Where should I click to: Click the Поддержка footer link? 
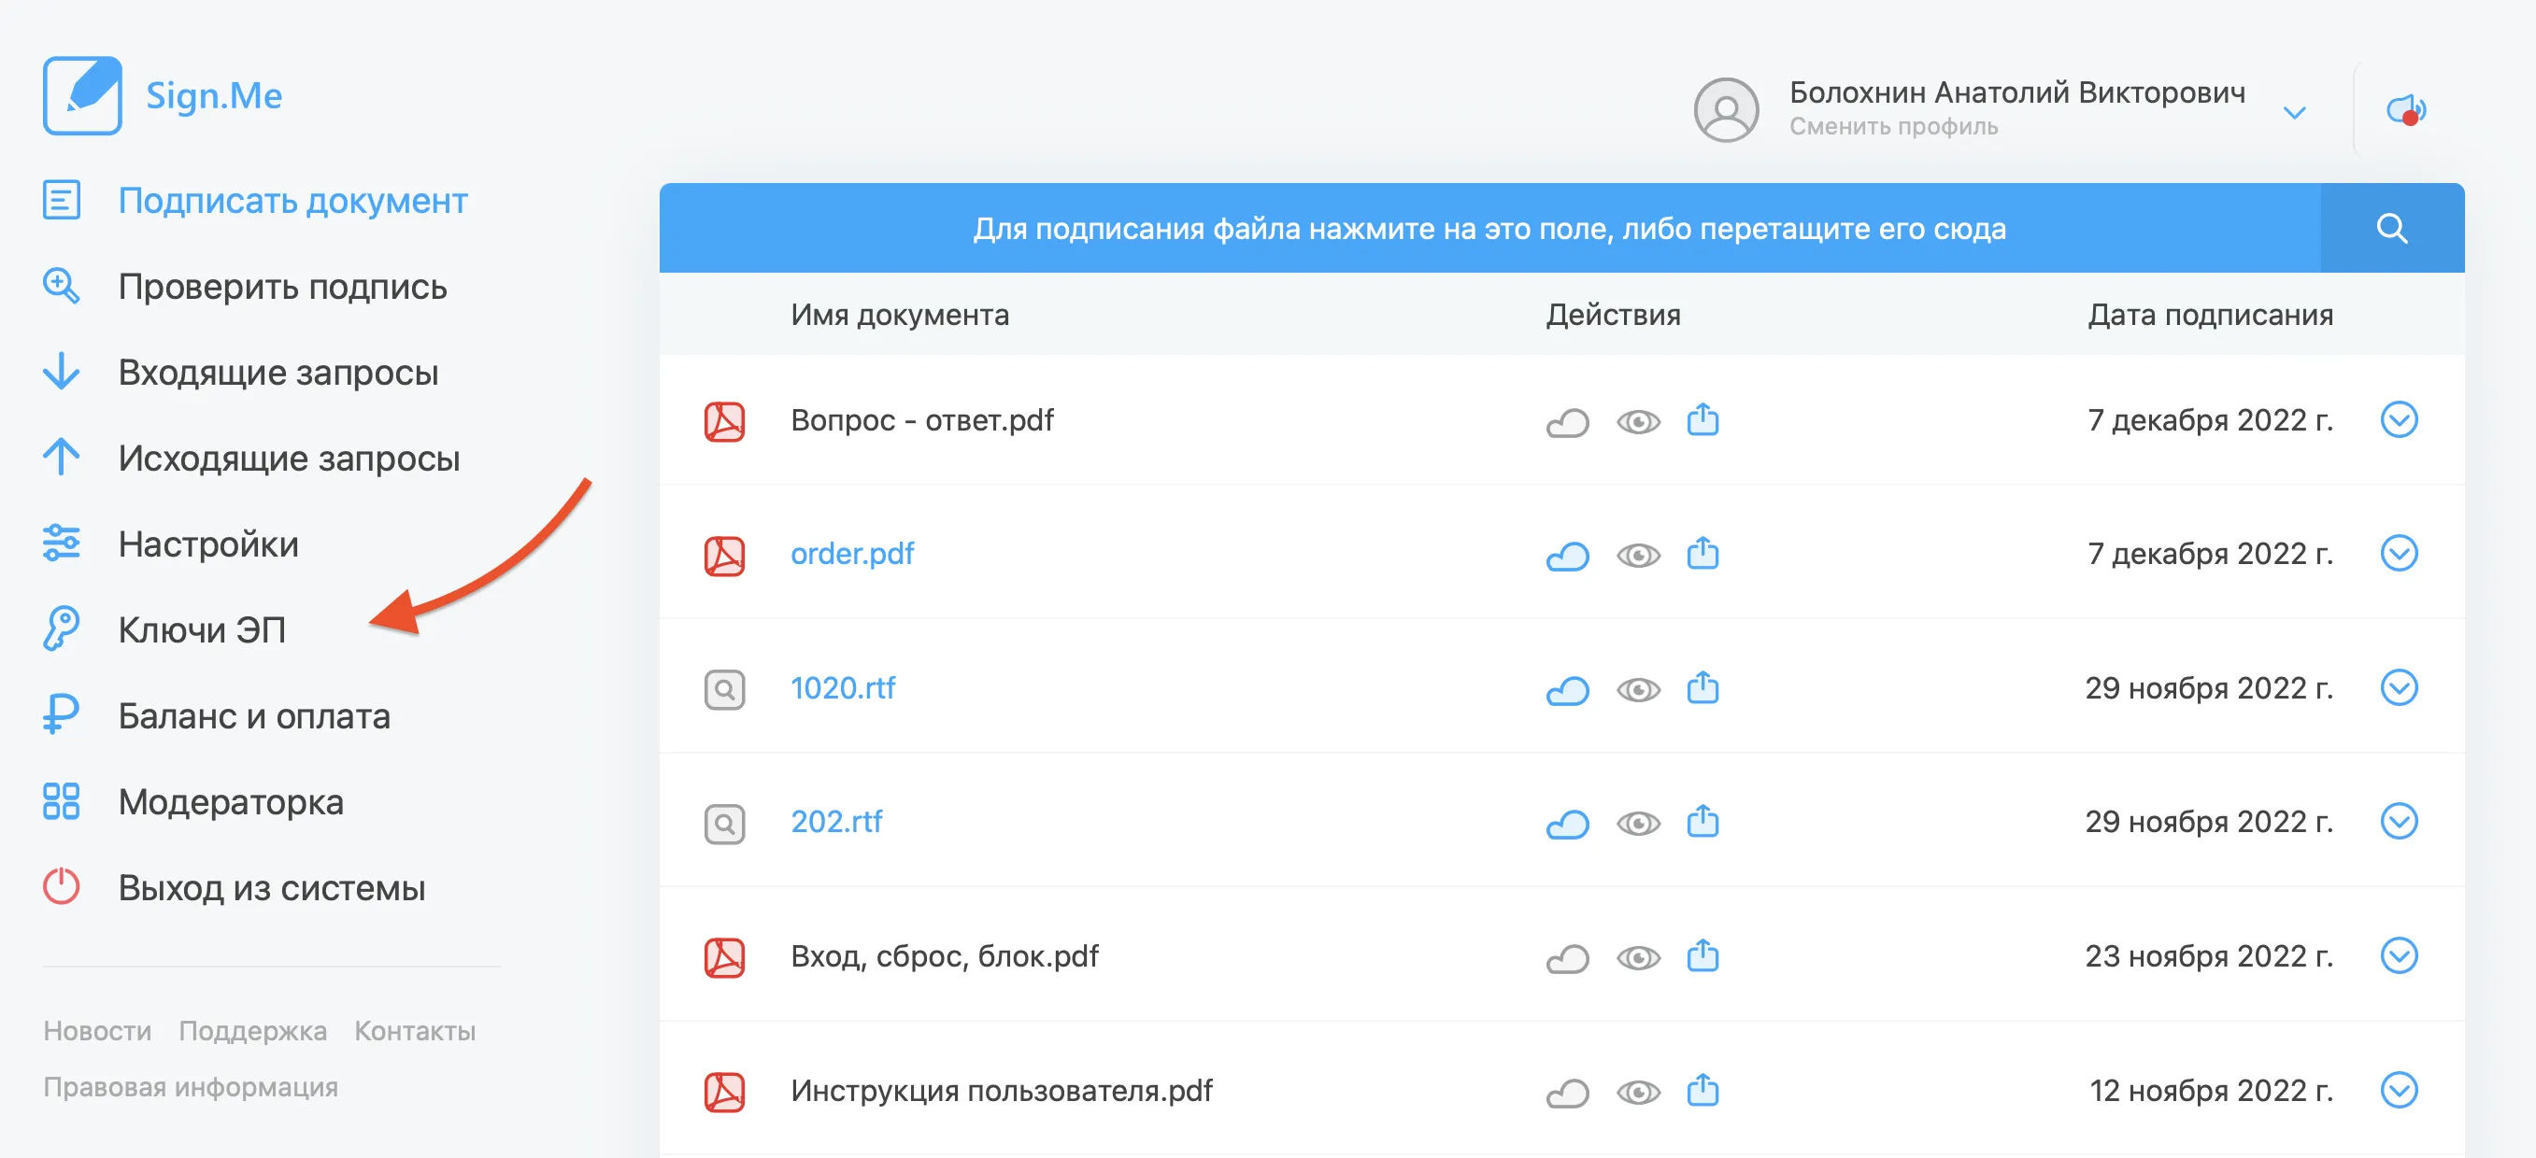253,1031
